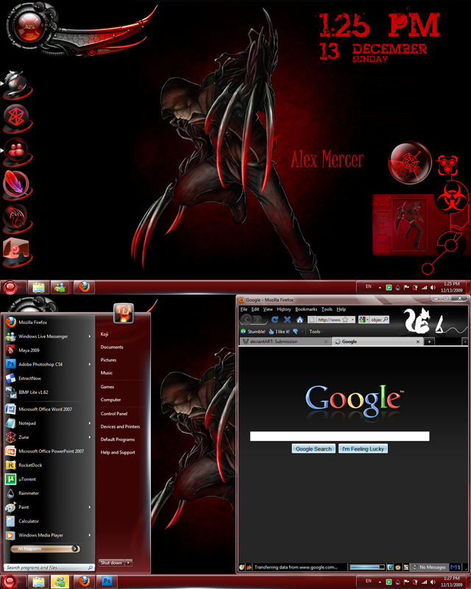Open the arrow beside Shut down
The width and height of the screenshot is (471, 589).
tap(129, 562)
